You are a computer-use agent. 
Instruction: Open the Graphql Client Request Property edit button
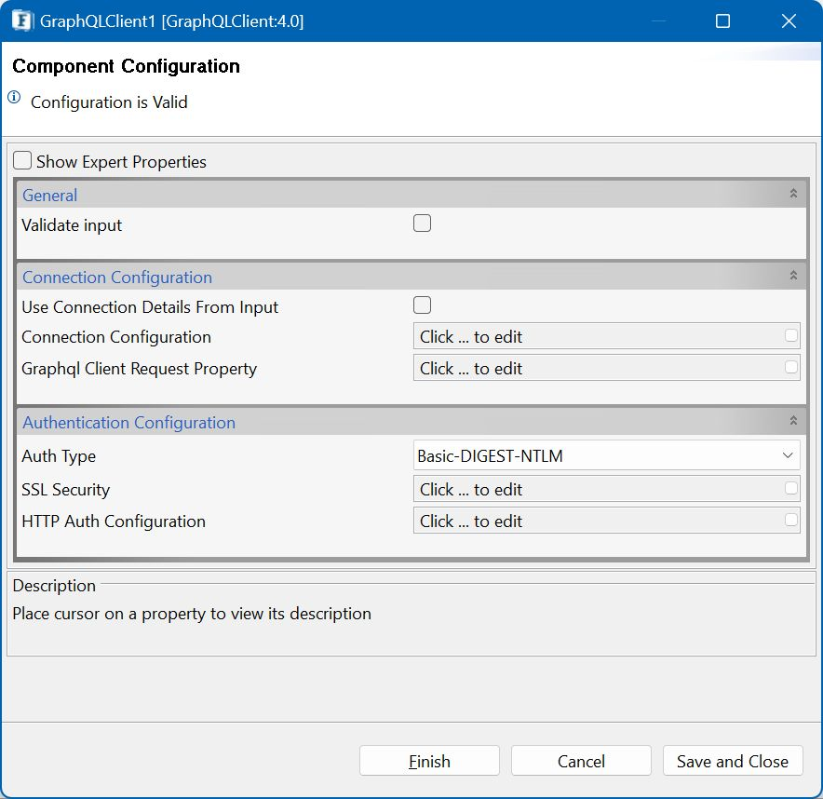click(x=791, y=368)
